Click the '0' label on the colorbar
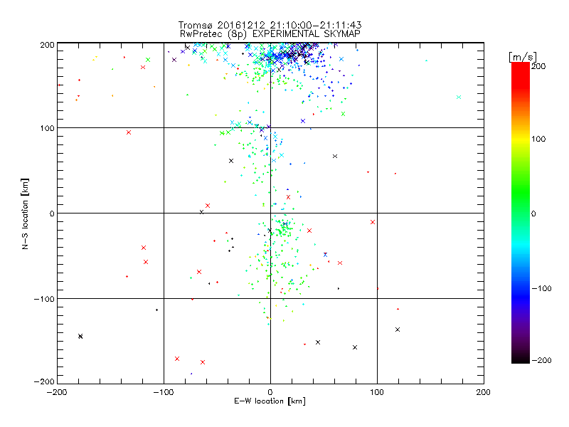569x427 pixels. (x=533, y=213)
